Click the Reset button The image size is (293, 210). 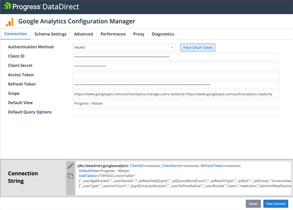(x=253, y=204)
